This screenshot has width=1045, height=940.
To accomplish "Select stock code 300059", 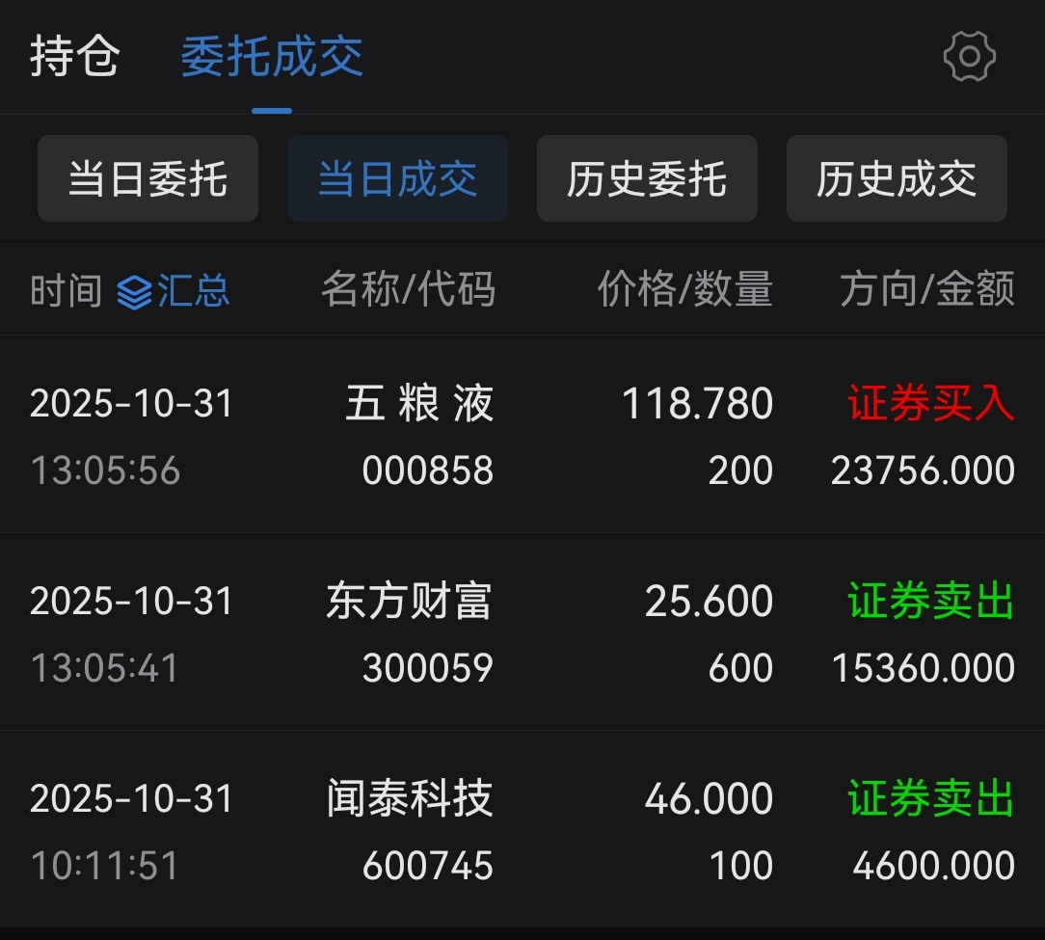I will coord(428,667).
